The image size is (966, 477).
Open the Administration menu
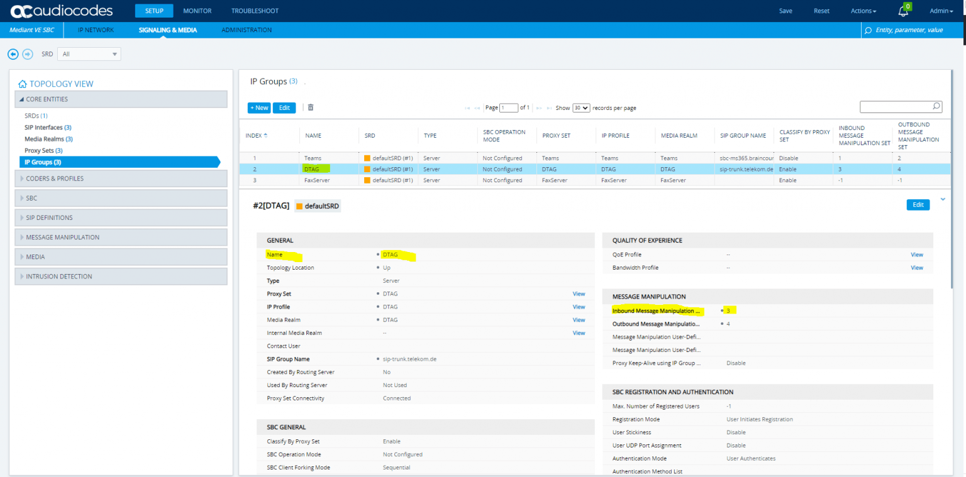tap(247, 30)
